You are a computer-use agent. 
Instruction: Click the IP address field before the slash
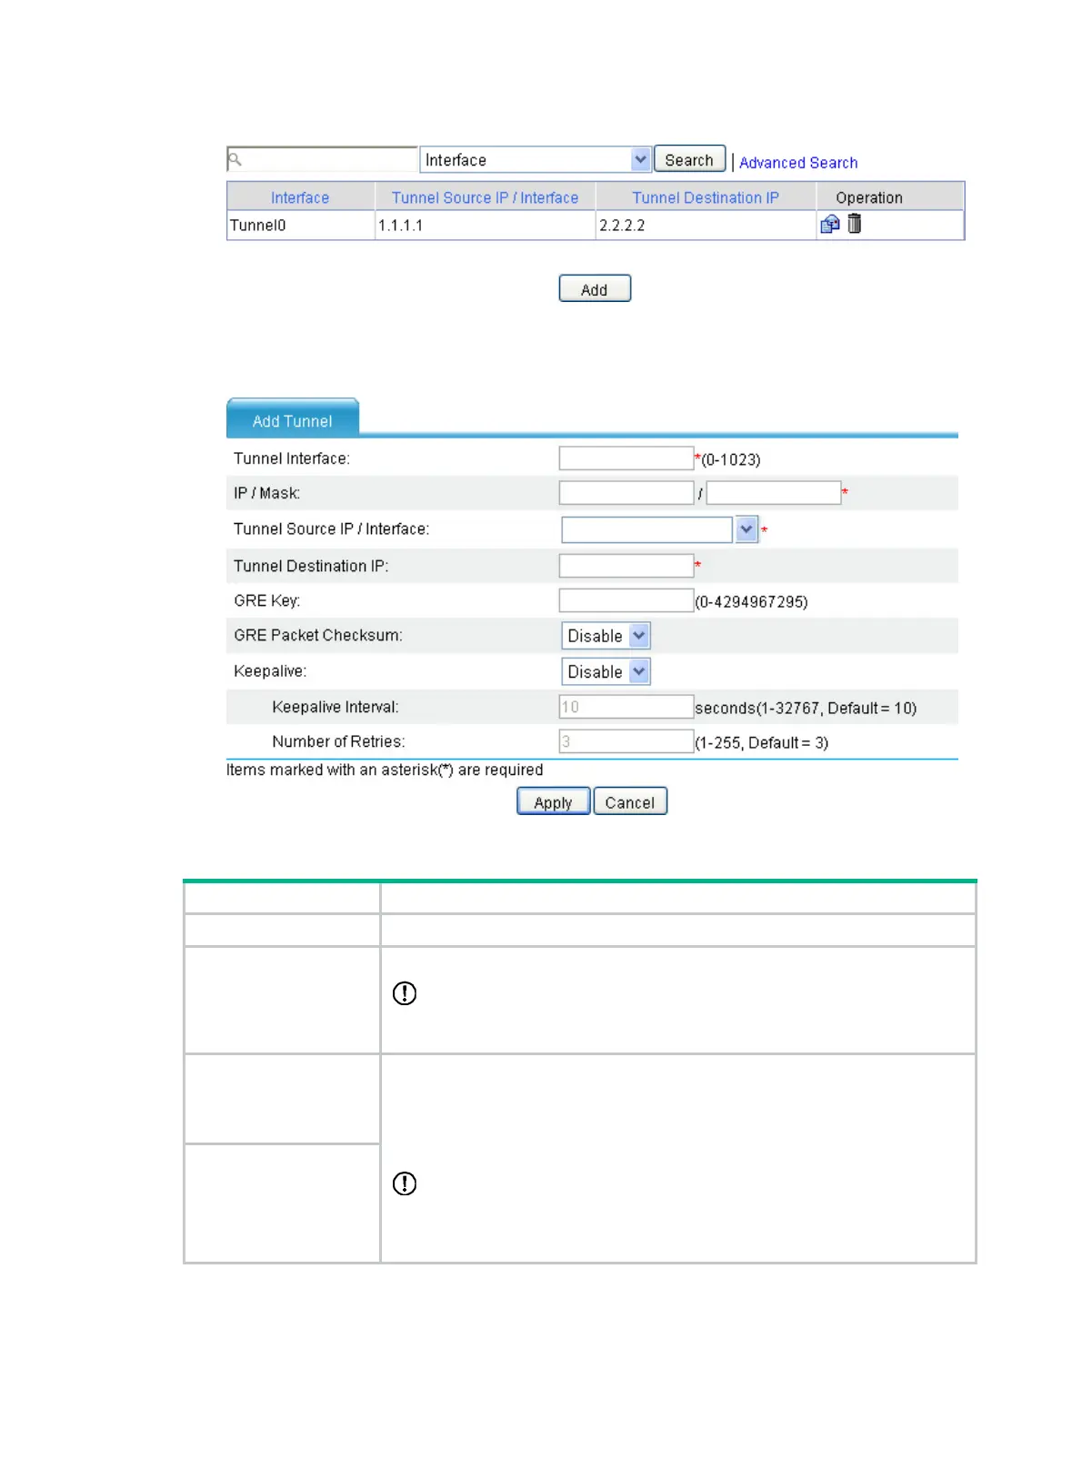click(x=626, y=493)
